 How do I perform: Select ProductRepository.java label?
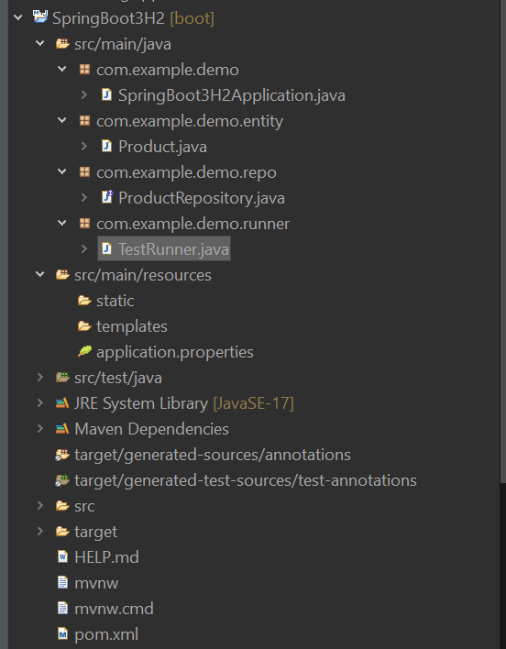[202, 198]
